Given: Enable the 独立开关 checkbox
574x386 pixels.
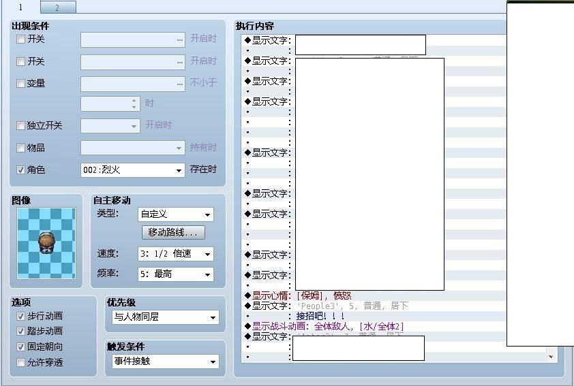Looking at the screenshot, I should point(21,126).
